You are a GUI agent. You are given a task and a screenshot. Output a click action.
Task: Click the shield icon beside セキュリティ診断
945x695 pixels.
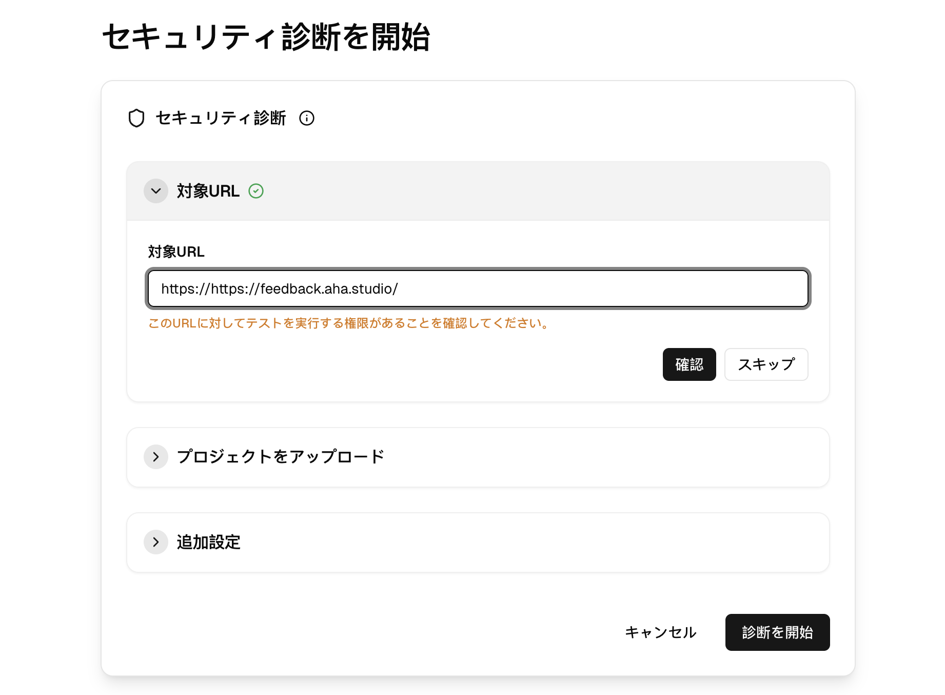136,118
